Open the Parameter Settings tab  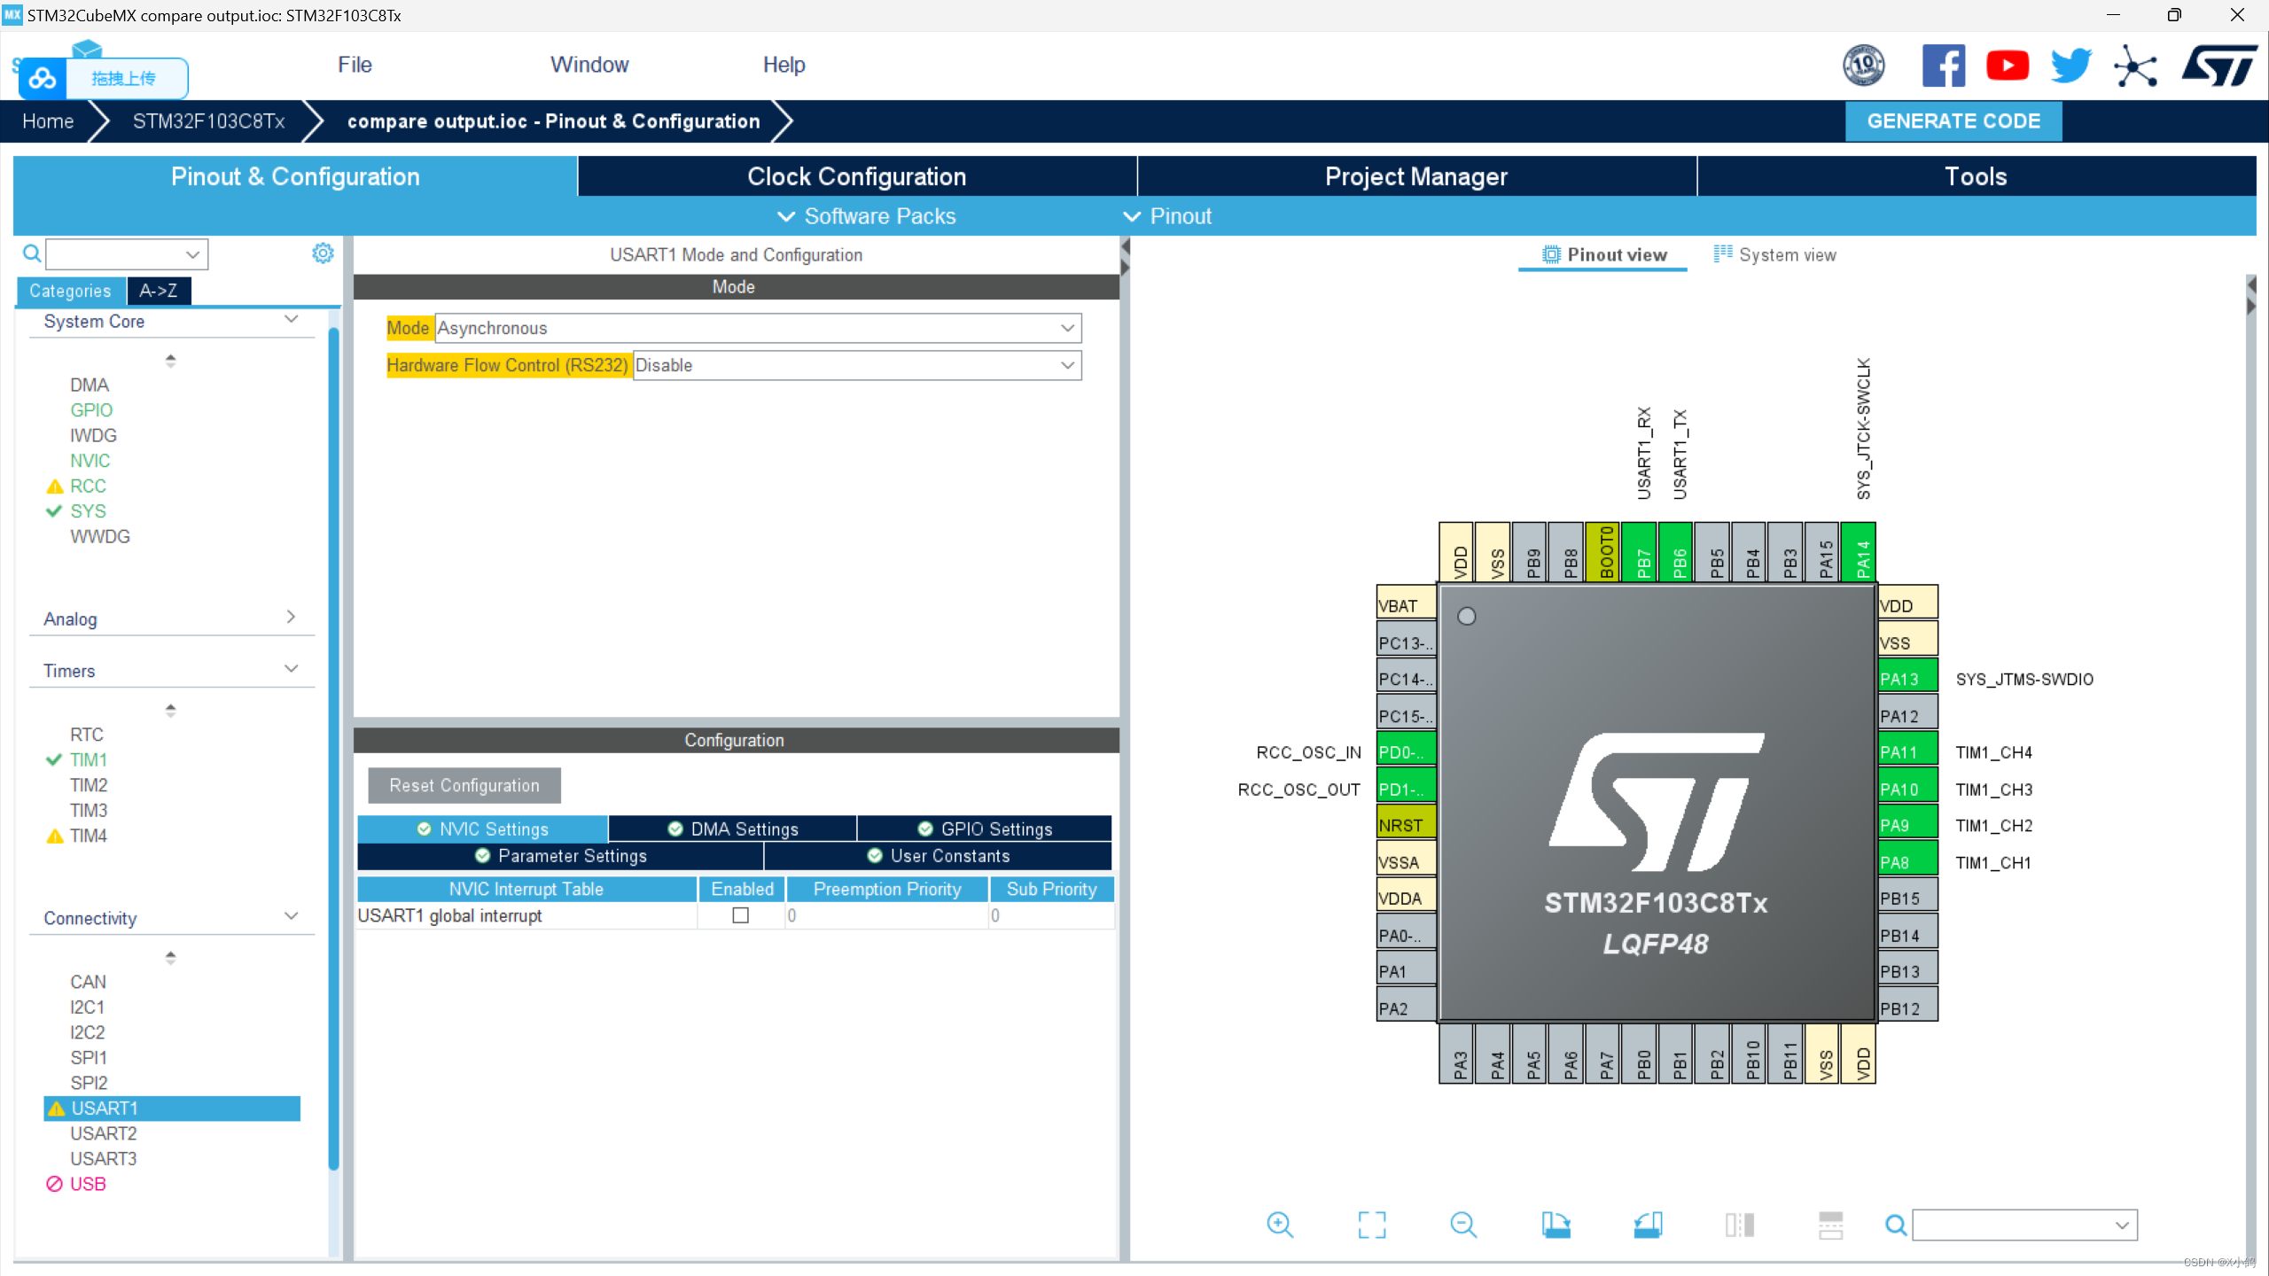pyautogui.click(x=560, y=855)
